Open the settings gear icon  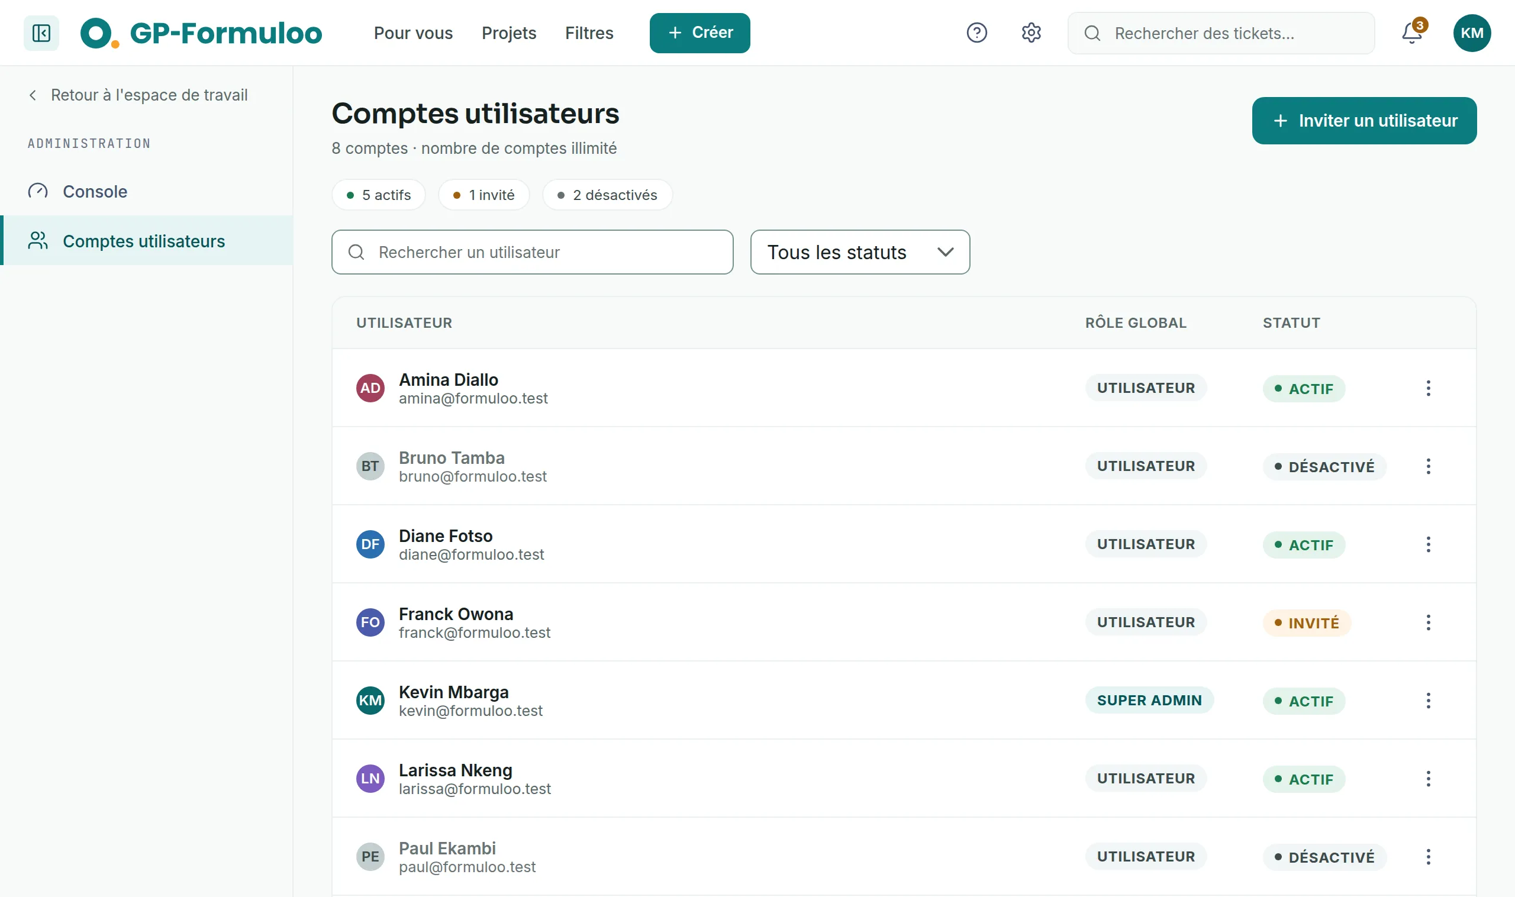(1031, 33)
